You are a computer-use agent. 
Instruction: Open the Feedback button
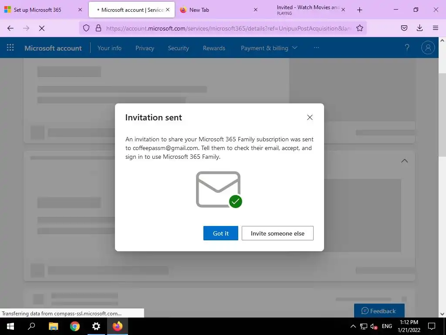[379, 311]
